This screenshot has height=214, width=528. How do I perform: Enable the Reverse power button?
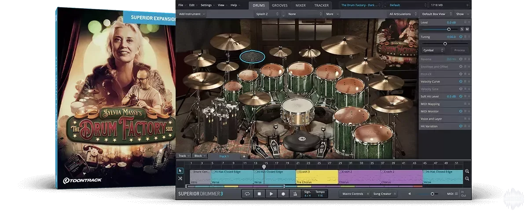(461, 59)
